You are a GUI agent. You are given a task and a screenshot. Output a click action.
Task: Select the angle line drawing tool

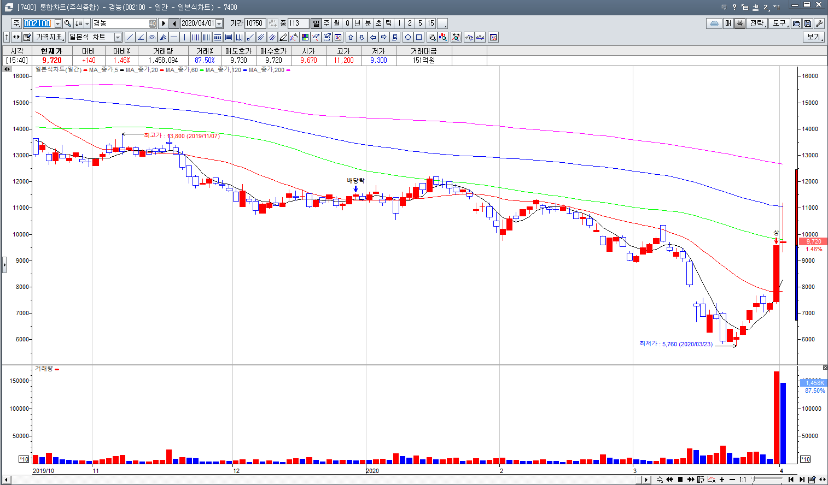pos(141,37)
